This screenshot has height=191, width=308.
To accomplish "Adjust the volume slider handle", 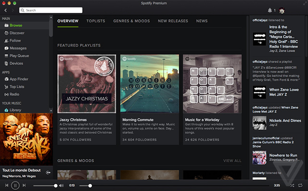I will 56,186.
